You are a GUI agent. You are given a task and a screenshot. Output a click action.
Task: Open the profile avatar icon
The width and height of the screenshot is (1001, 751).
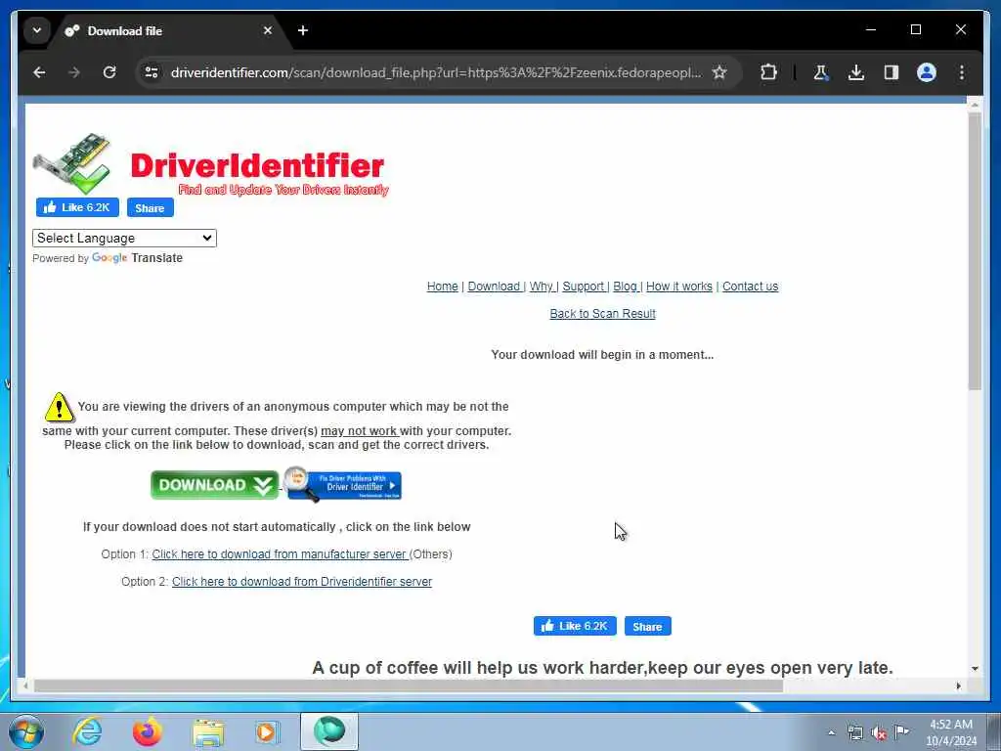[x=927, y=72]
